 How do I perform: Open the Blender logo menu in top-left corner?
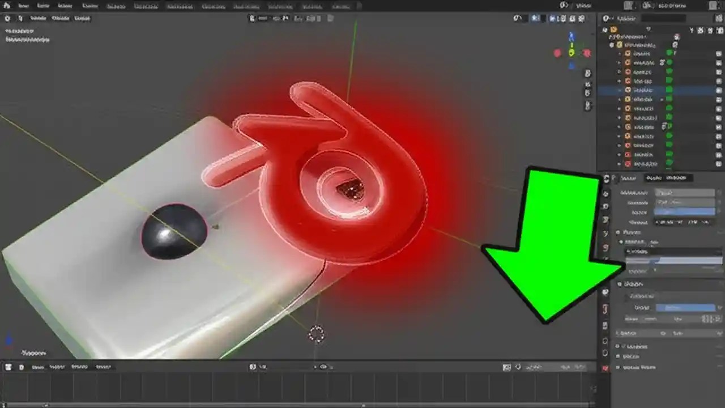(x=7, y=6)
